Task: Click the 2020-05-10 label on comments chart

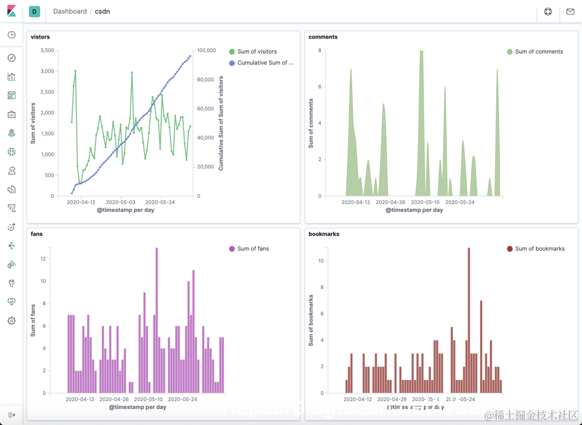Action: tap(426, 203)
